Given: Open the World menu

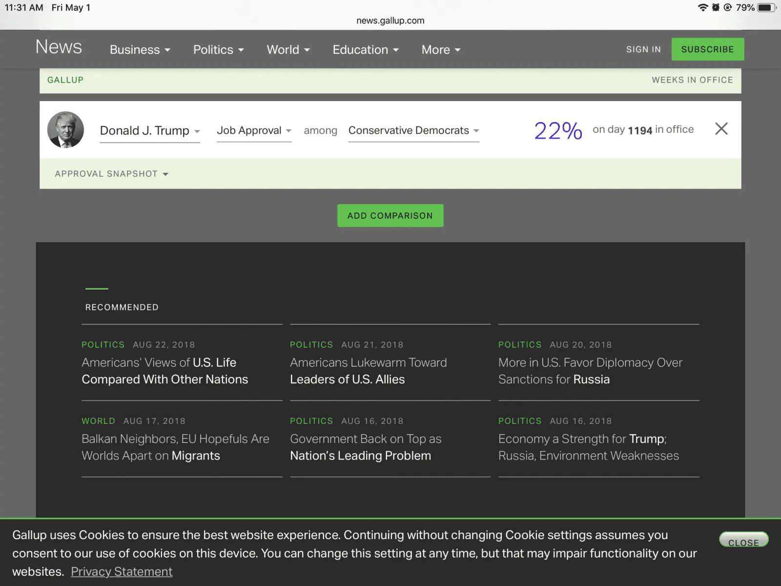Looking at the screenshot, I should (288, 50).
